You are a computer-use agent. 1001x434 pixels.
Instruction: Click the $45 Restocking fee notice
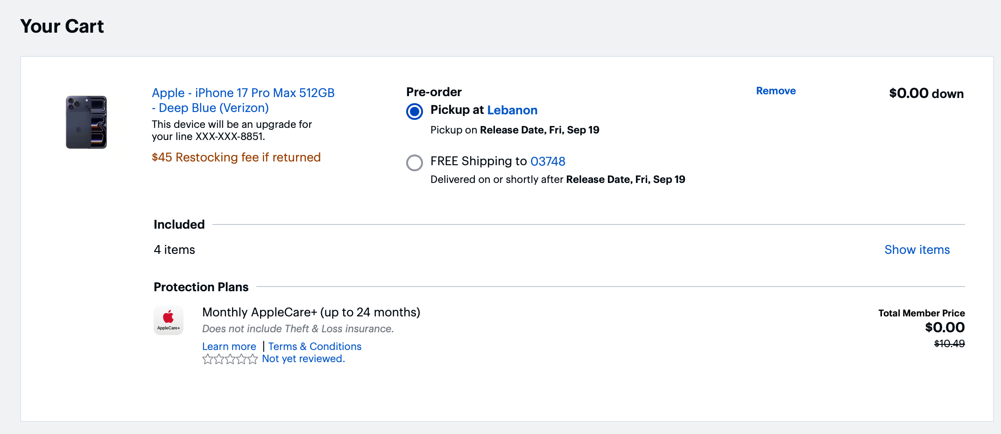pos(236,157)
